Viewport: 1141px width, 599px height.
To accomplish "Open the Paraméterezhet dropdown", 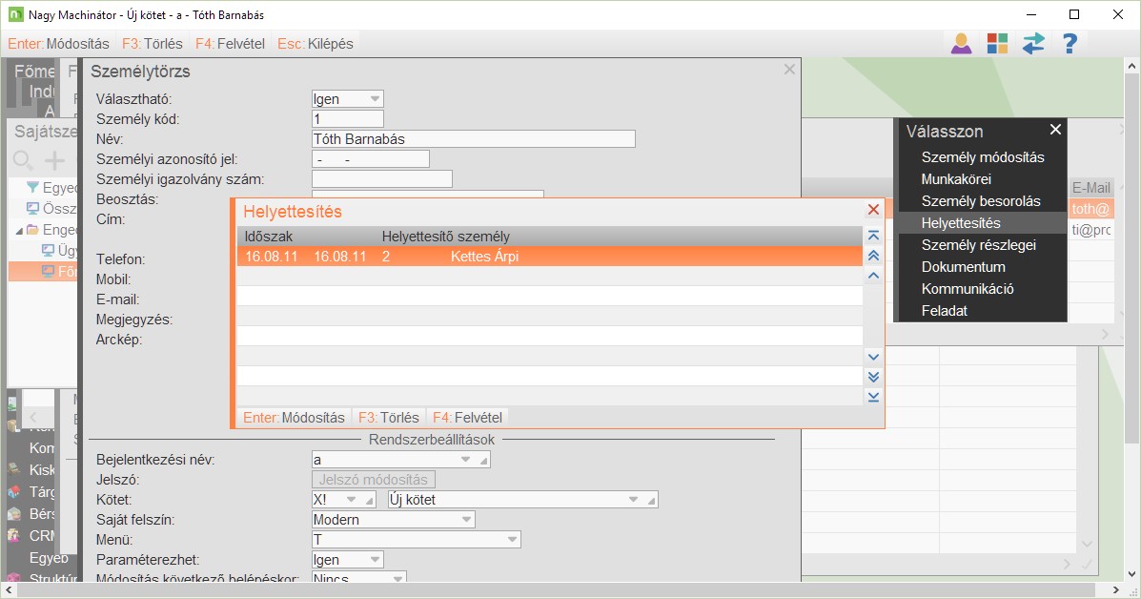I will coord(375,559).
